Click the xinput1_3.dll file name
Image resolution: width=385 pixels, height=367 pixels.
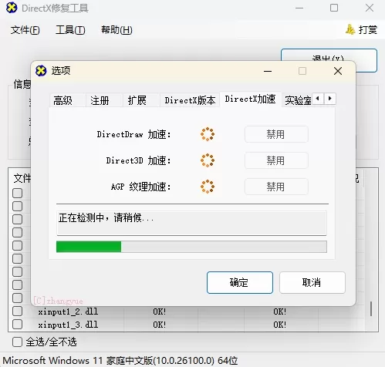tap(68, 325)
